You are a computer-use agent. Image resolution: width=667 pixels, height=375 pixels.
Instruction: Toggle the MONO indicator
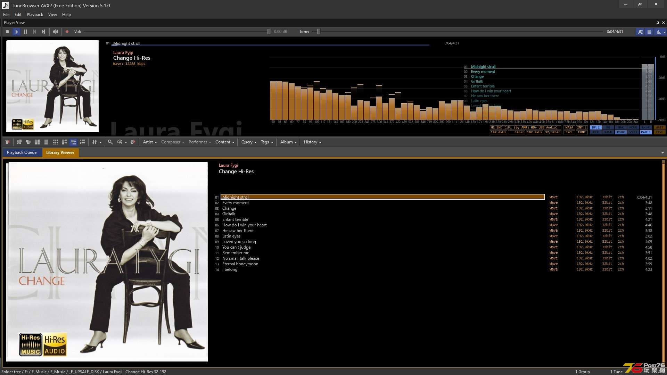tap(633, 127)
